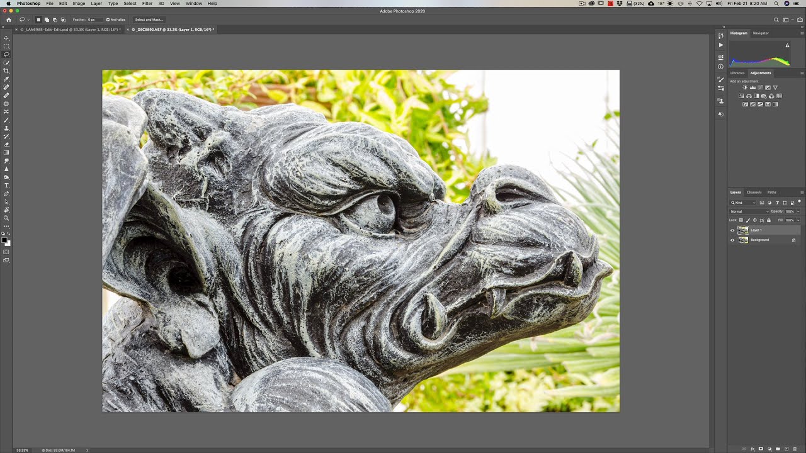Open the Image menu

pyautogui.click(x=79, y=4)
